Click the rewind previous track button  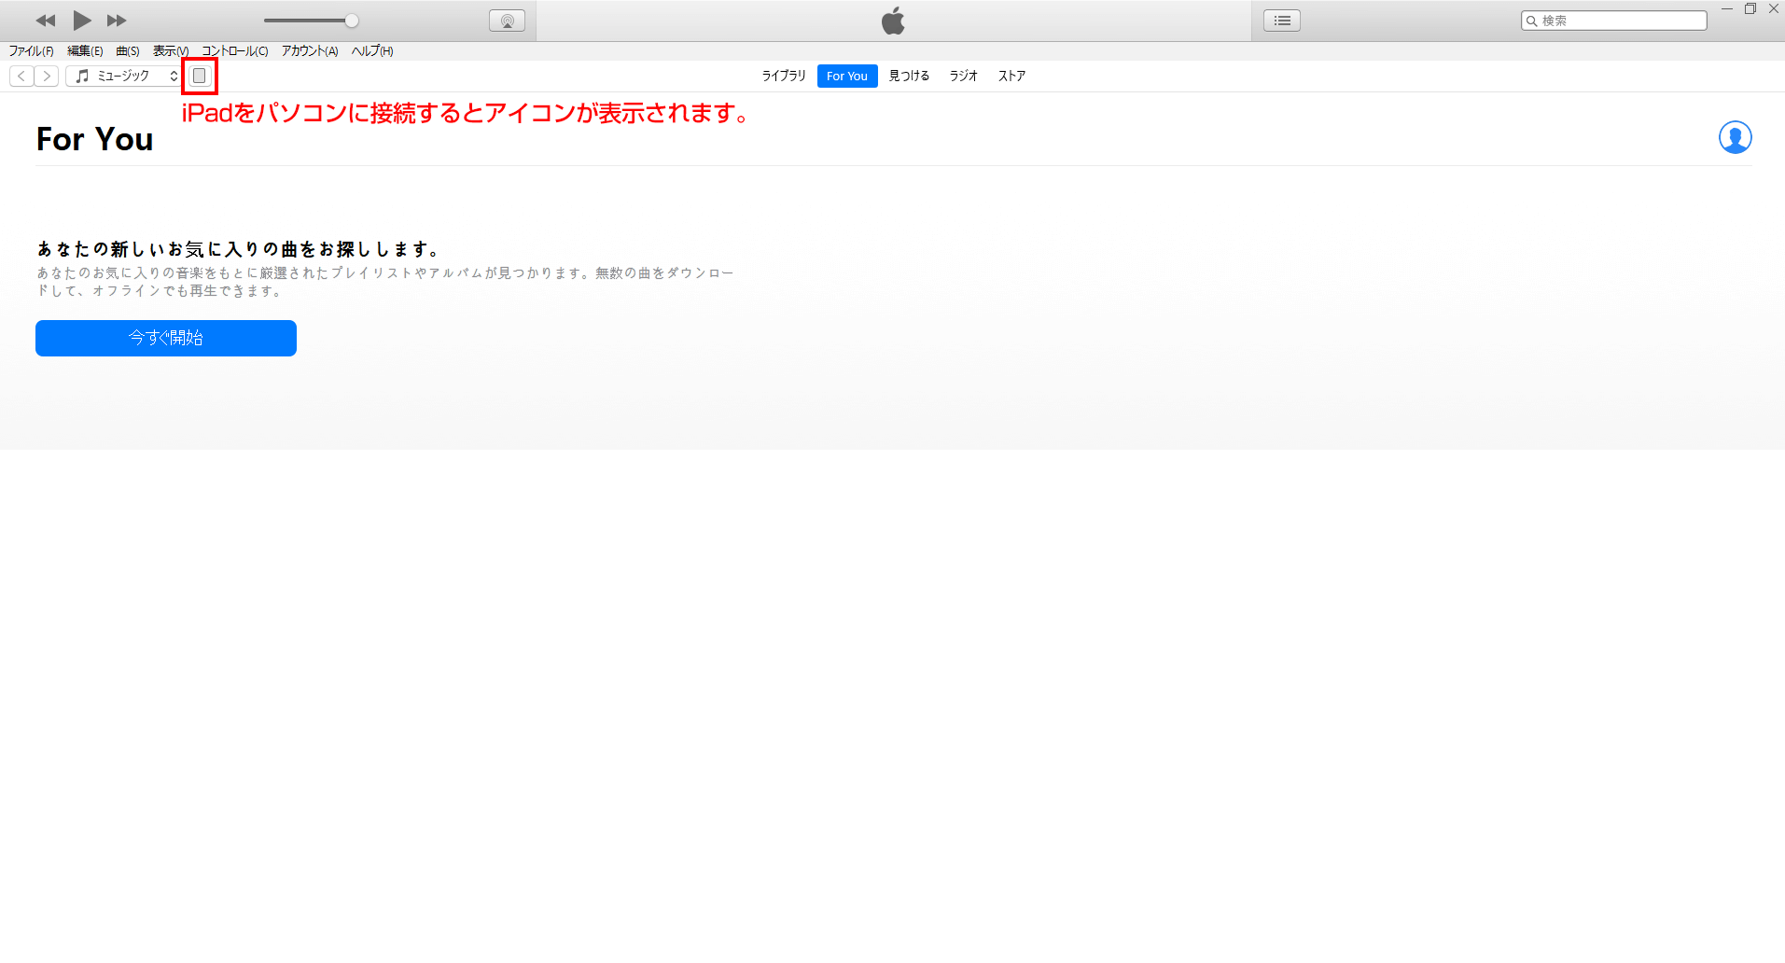pos(45,21)
